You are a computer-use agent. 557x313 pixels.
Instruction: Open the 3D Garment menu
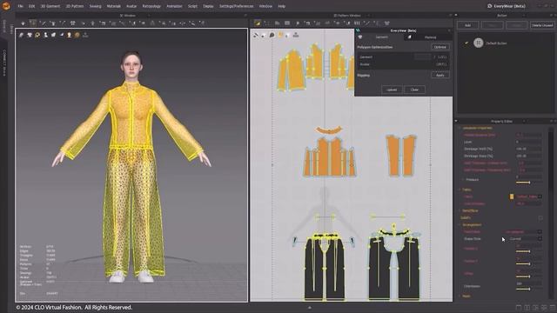click(x=50, y=6)
